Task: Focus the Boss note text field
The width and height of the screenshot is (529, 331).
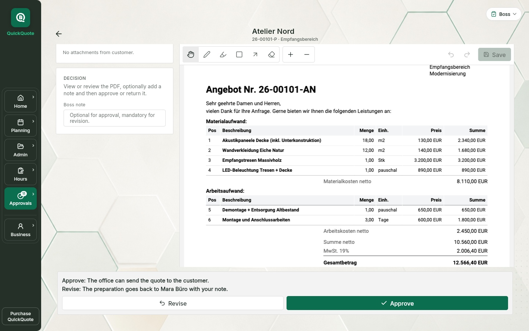Action: [115, 118]
